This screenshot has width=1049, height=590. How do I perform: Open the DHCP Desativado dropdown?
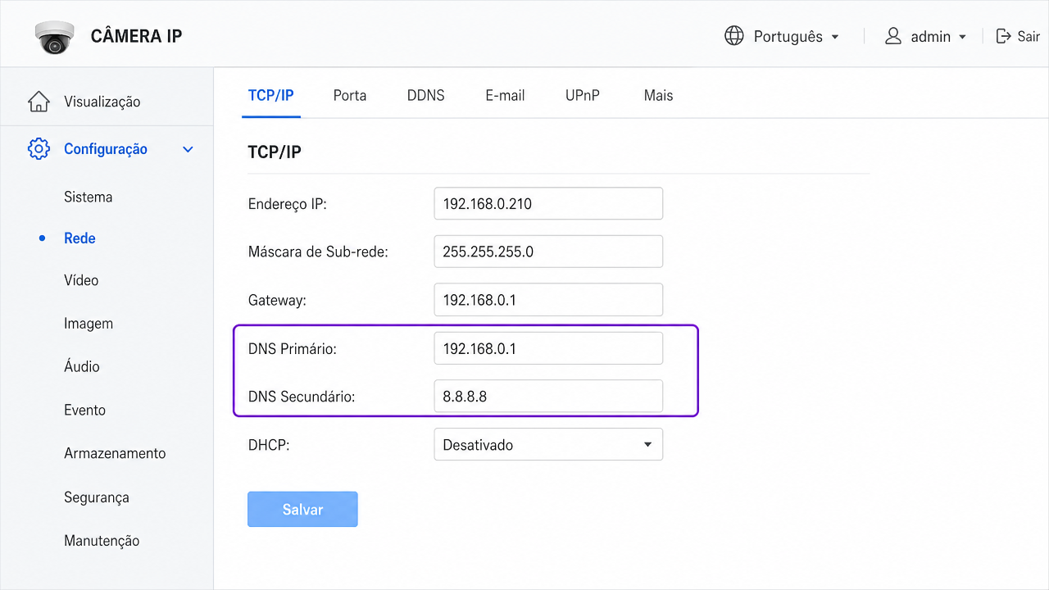click(x=548, y=445)
